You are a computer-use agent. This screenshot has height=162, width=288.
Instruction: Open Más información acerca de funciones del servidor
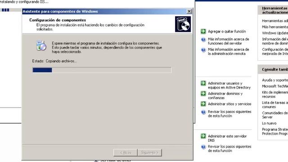click(x=229, y=41)
